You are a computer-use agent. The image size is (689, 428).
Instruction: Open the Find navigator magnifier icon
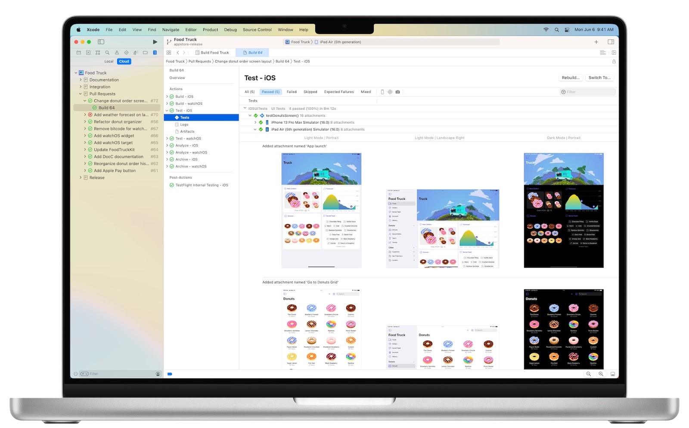107,53
